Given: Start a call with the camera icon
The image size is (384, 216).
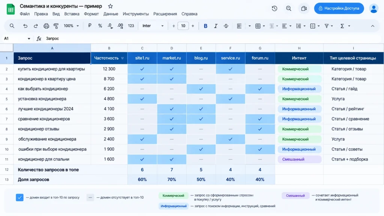Looking at the screenshot, I should pos(304,8).
